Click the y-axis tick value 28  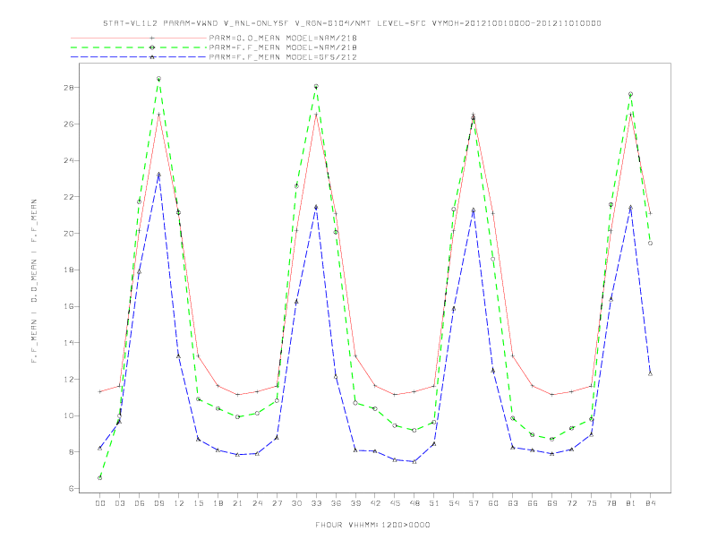tap(68, 88)
